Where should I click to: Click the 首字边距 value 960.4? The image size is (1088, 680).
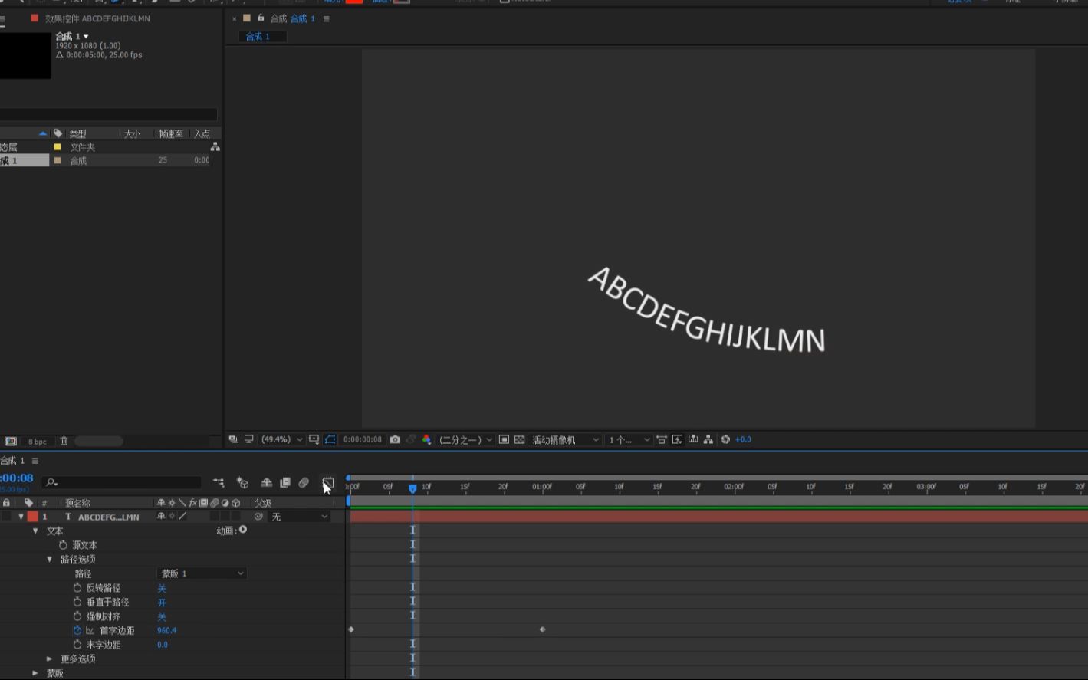pos(166,631)
